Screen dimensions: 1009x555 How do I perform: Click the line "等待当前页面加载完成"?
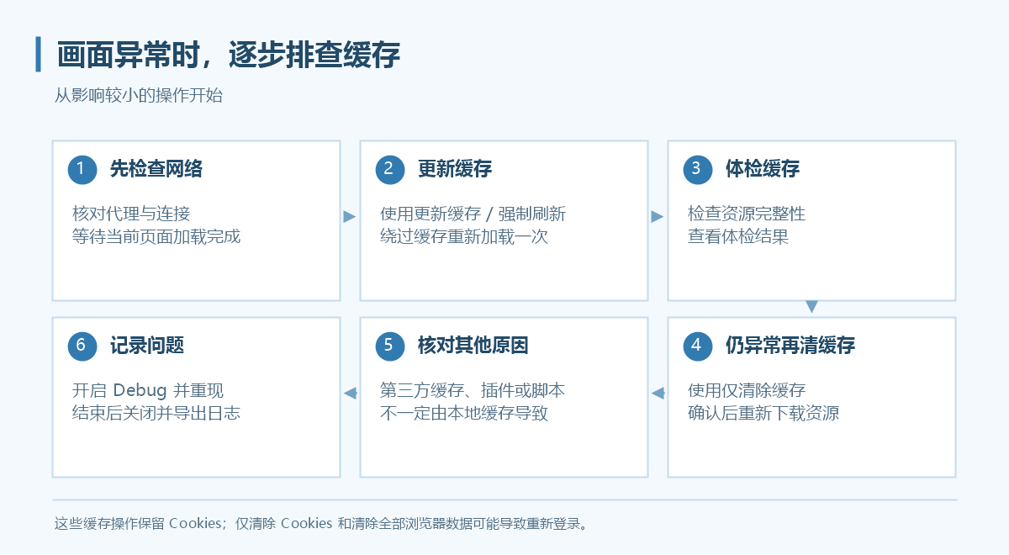coord(156,236)
